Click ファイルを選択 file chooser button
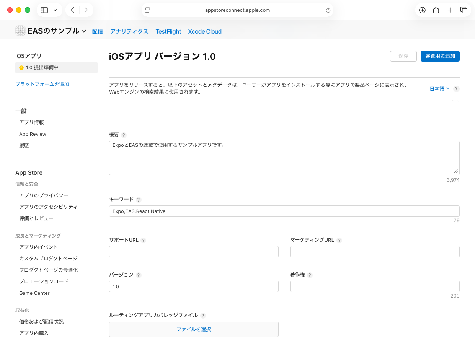The image size is (475, 340). point(194,329)
